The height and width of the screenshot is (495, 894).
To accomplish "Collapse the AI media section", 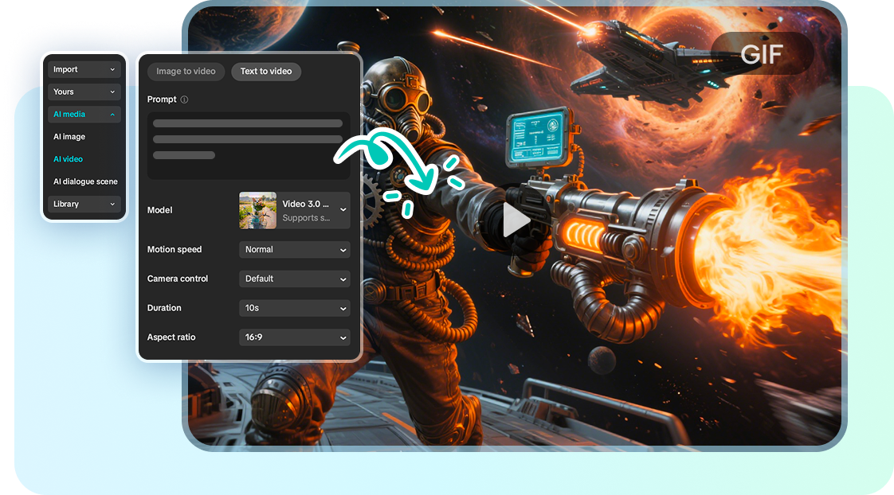I will 84,115.
